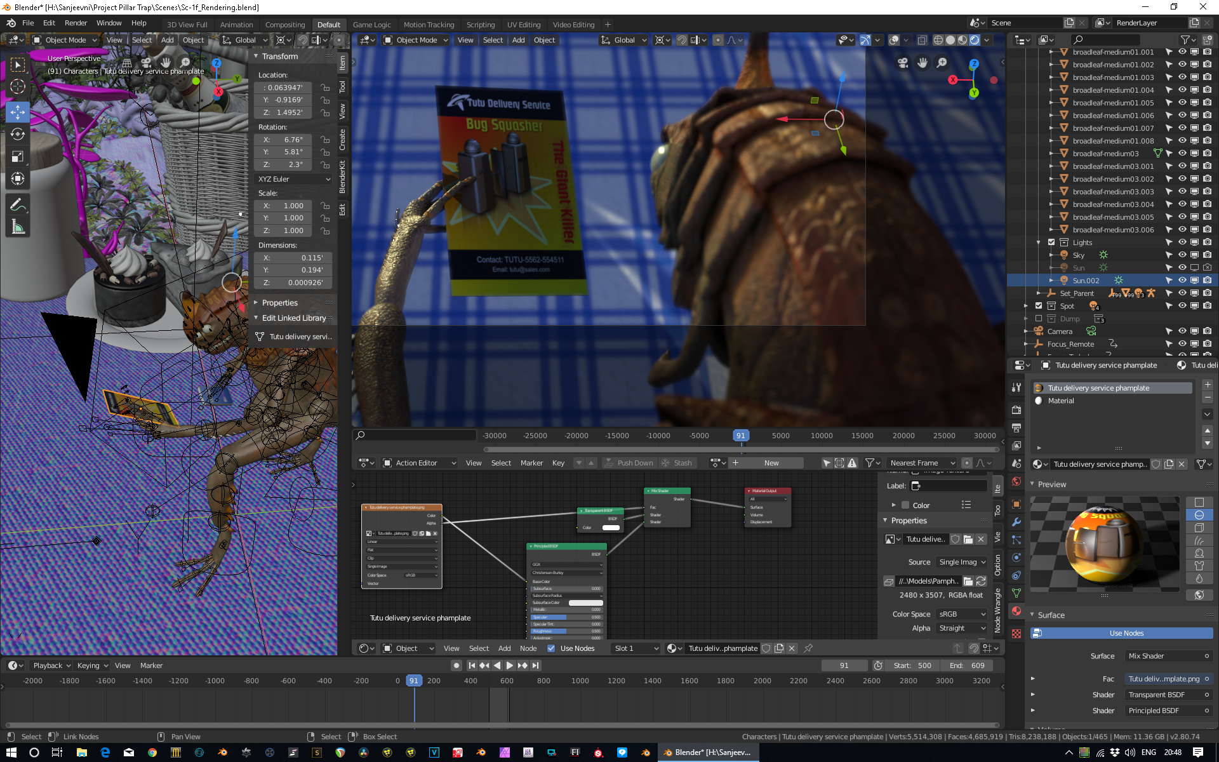Viewport: 1219px width, 762px height.
Task: Click the Roughness slider in Principled BSDF node
Action: (x=566, y=631)
